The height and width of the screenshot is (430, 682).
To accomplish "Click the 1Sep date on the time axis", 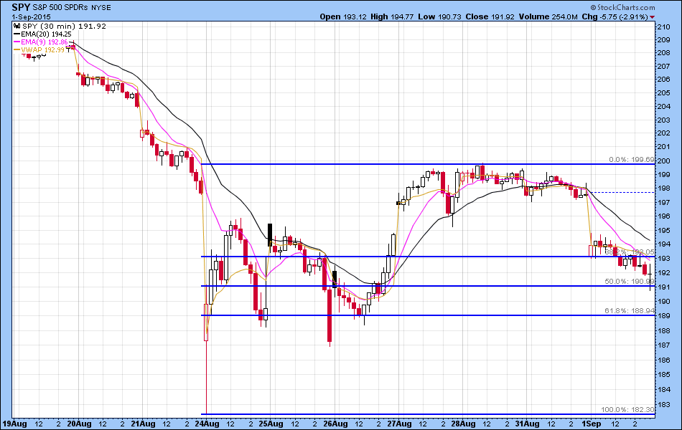I will click(x=591, y=424).
